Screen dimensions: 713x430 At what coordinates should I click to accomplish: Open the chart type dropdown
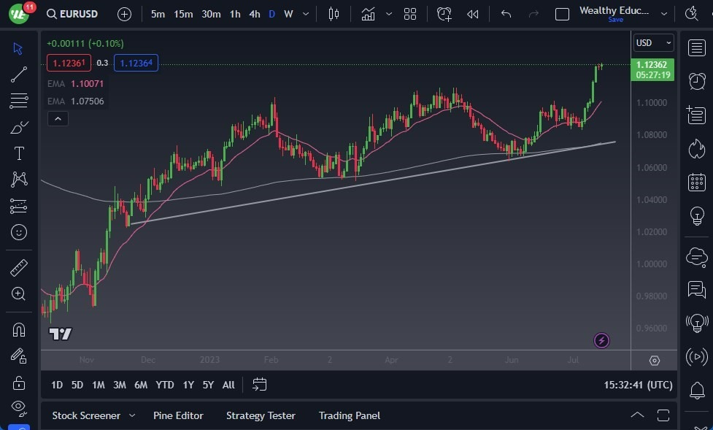click(x=334, y=13)
